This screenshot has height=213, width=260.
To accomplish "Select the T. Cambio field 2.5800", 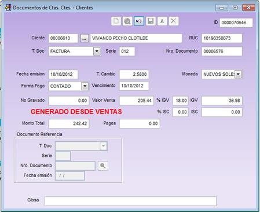I will coord(134,75).
